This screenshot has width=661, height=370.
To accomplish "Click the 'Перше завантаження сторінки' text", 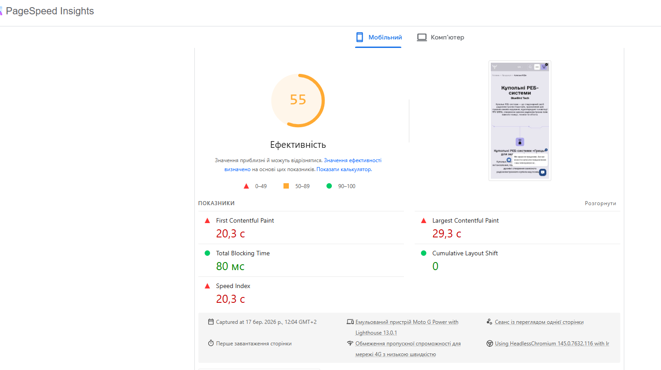I will click(x=254, y=344).
